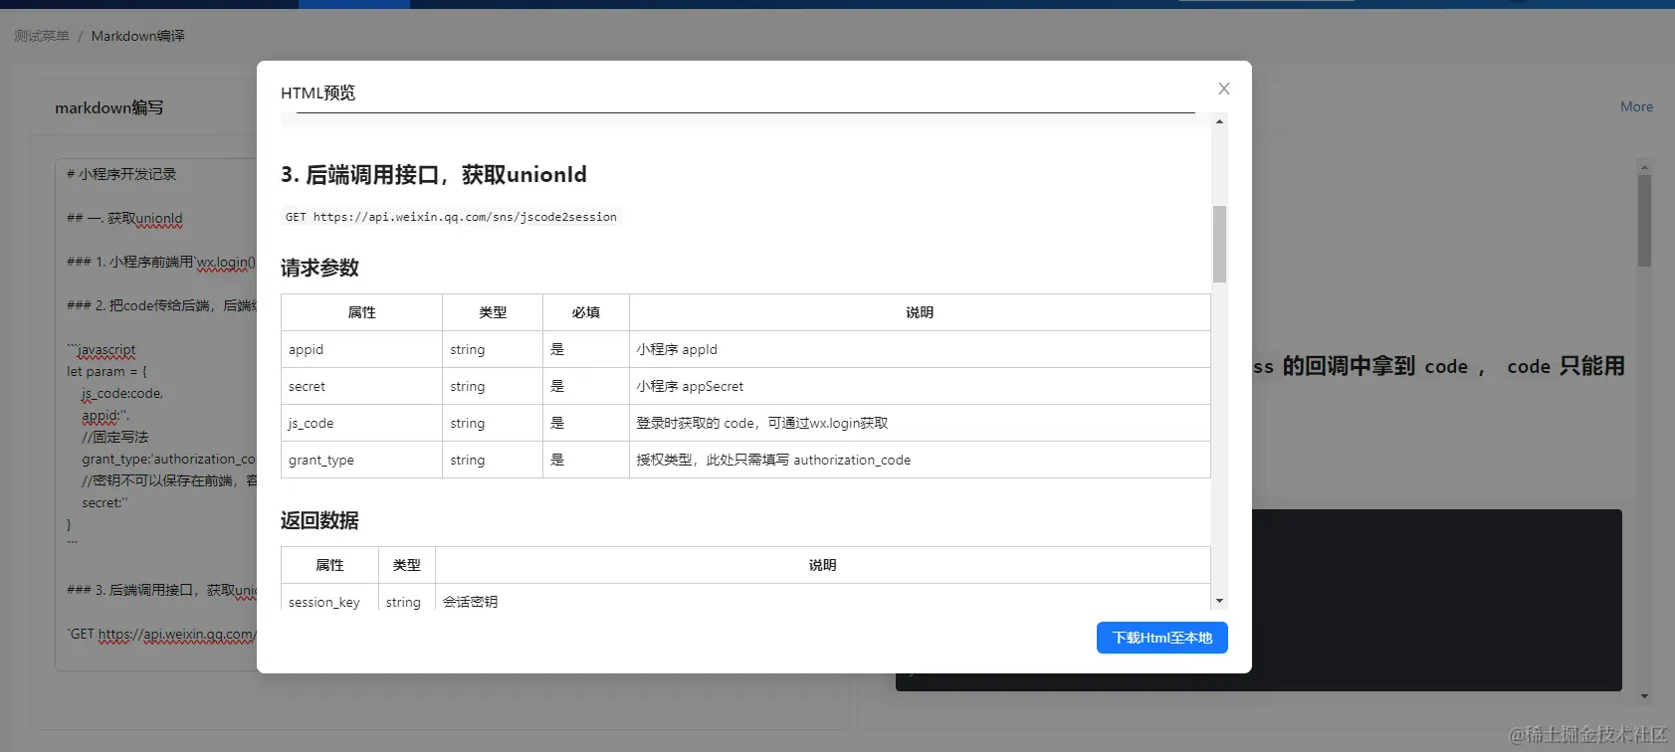
Task: Close the HTML预览 dialog with the X
Action: pyautogui.click(x=1224, y=89)
